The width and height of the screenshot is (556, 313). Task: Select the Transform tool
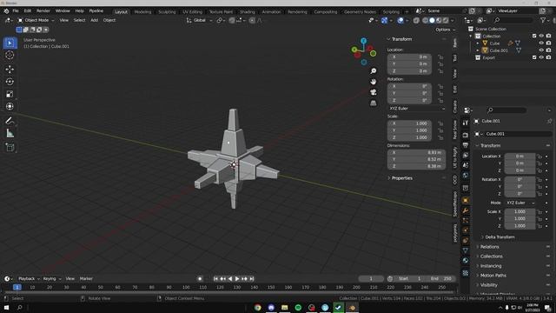coord(10,106)
